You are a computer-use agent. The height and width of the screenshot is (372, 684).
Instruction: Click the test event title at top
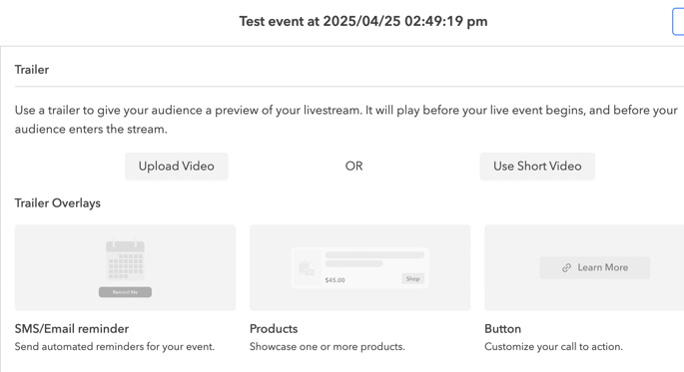pyautogui.click(x=362, y=21)
